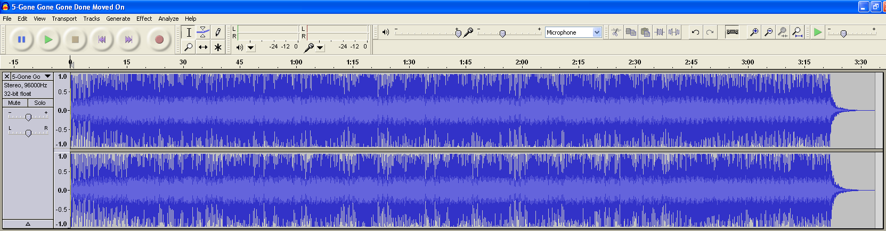Screen dimensions: 886x231
Task: Open the Effect menu
Action: pos(144,19)
